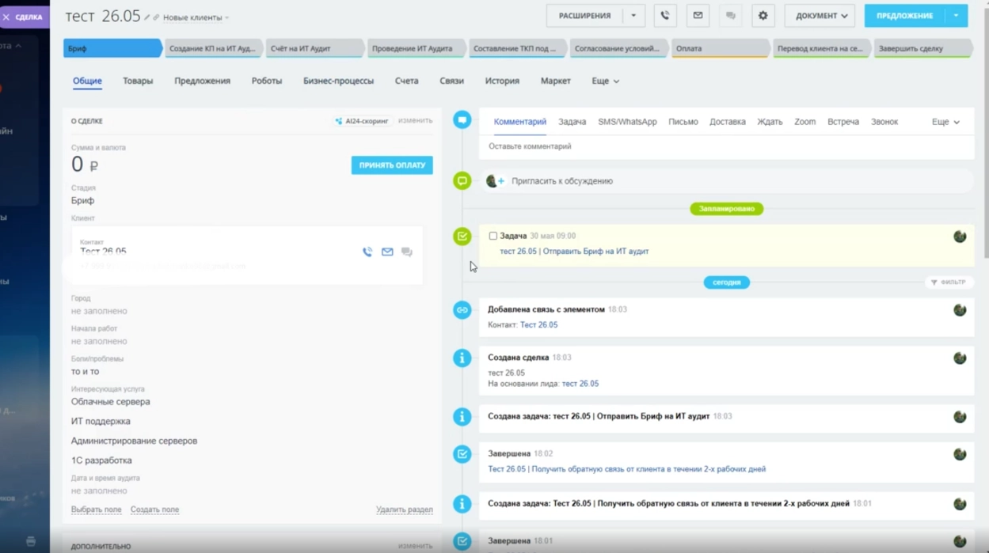This screenshot has height=553, width=989.
Task: Click the envelope email icon in top toolbar
Action: click(698, 16)
